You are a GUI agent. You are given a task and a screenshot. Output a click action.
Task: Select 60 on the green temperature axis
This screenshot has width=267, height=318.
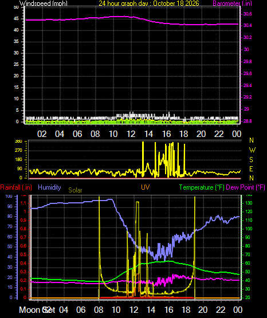[248, 263]
